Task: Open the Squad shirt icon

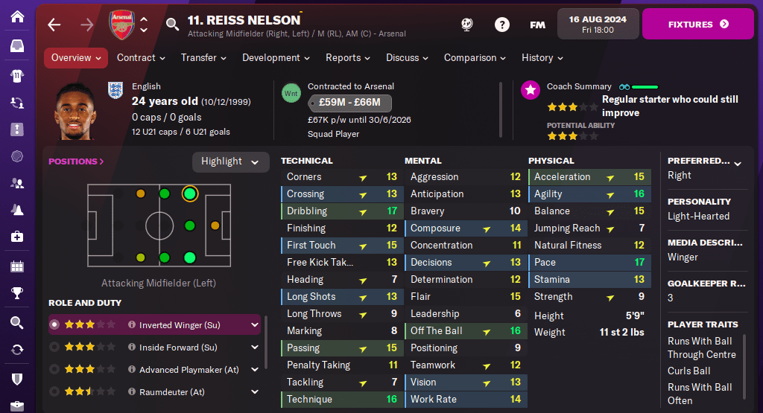Action: (17, 76)
